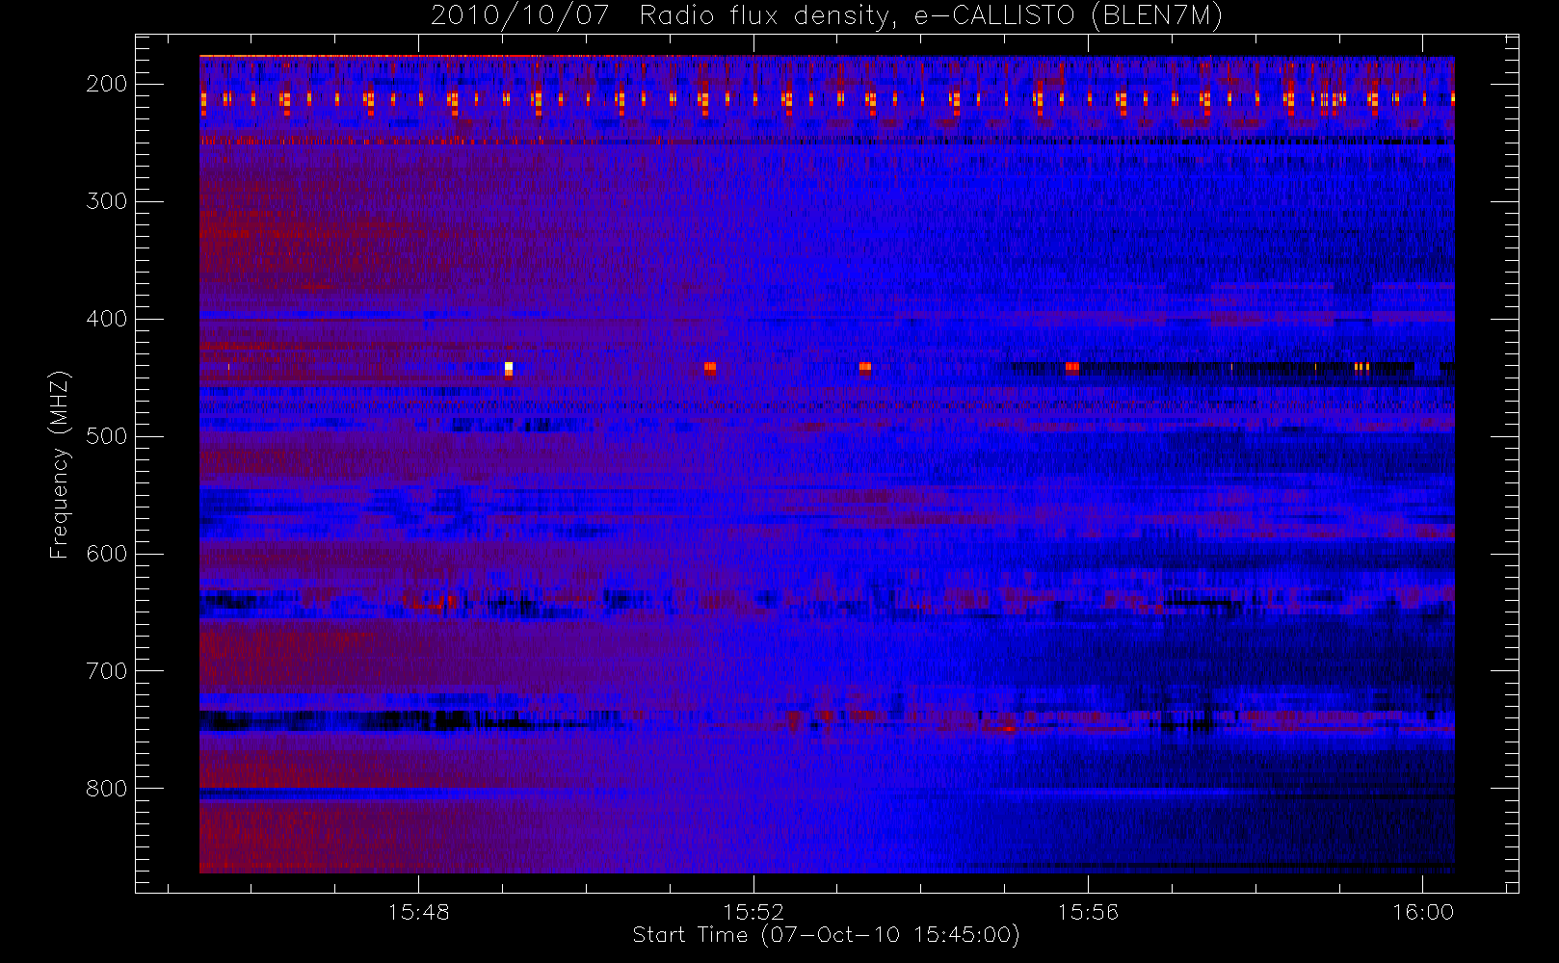Screen dimensions: 1559x963
Task: Select the 800 frequency tick label
Action: click(107, 789)
